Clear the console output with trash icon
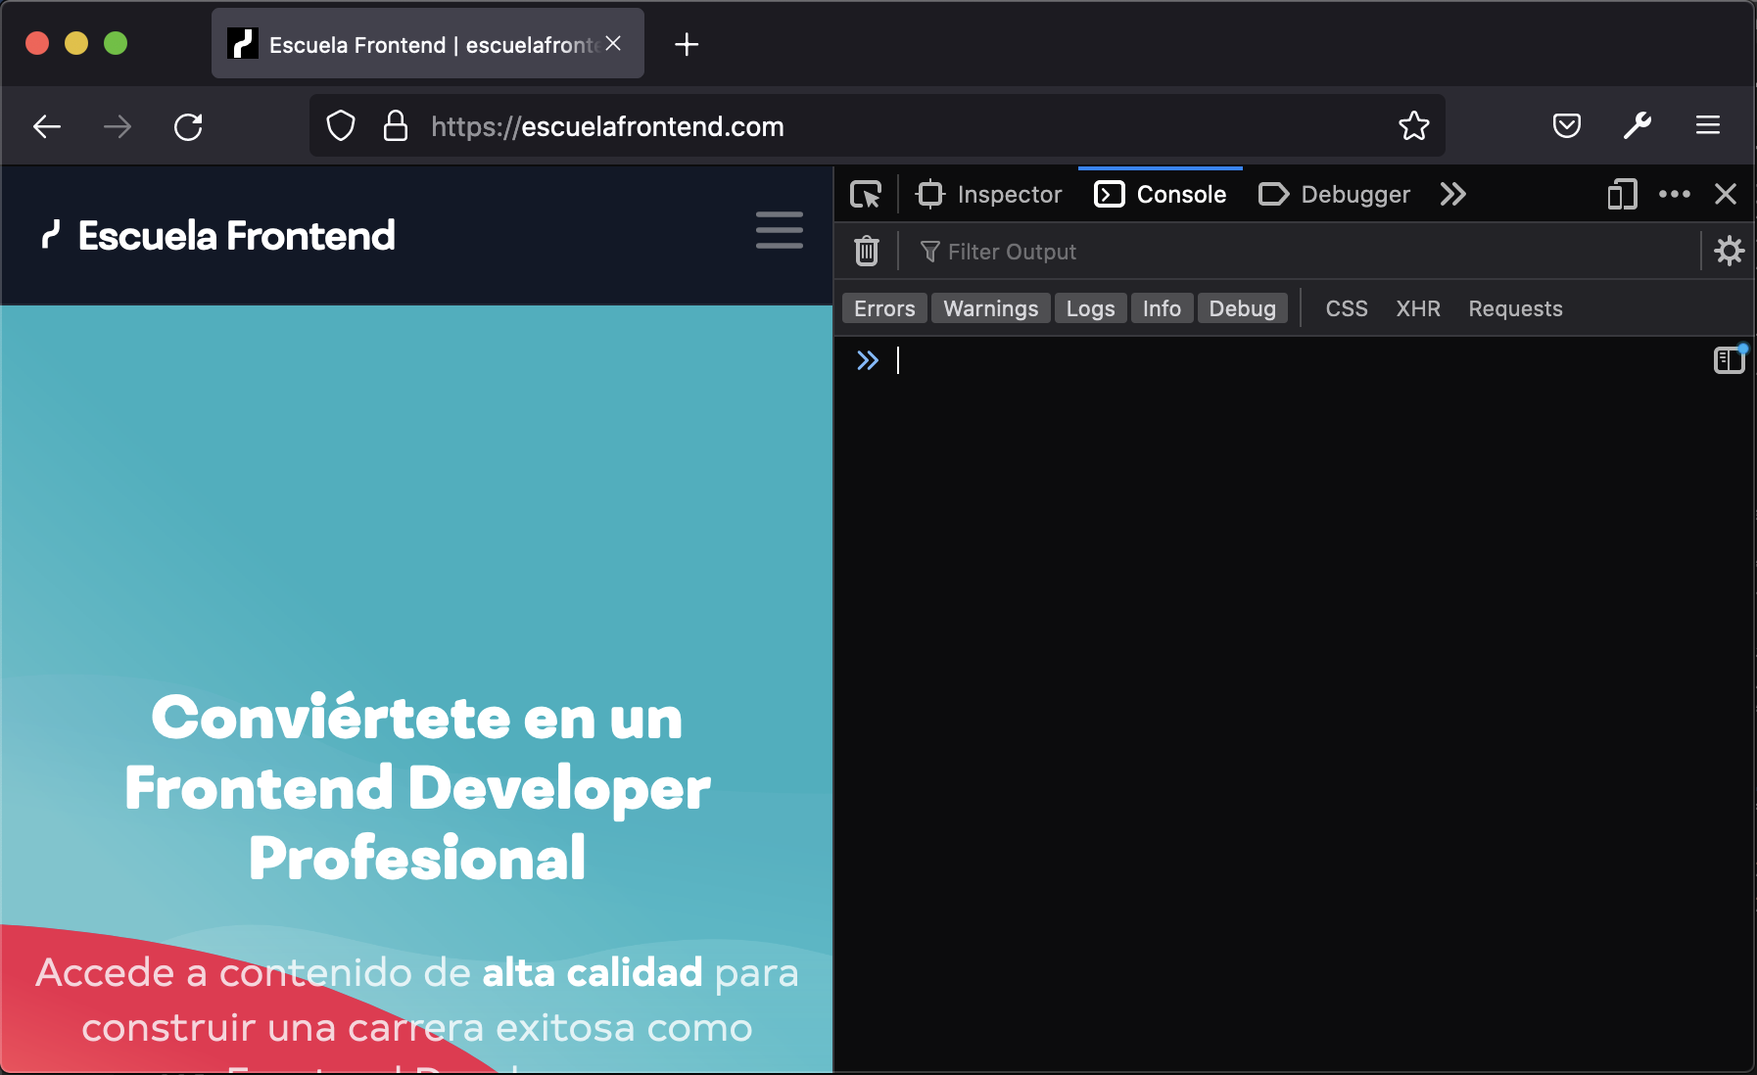Viewport: 1757px width, 1075px height. (x=866, y=251)
